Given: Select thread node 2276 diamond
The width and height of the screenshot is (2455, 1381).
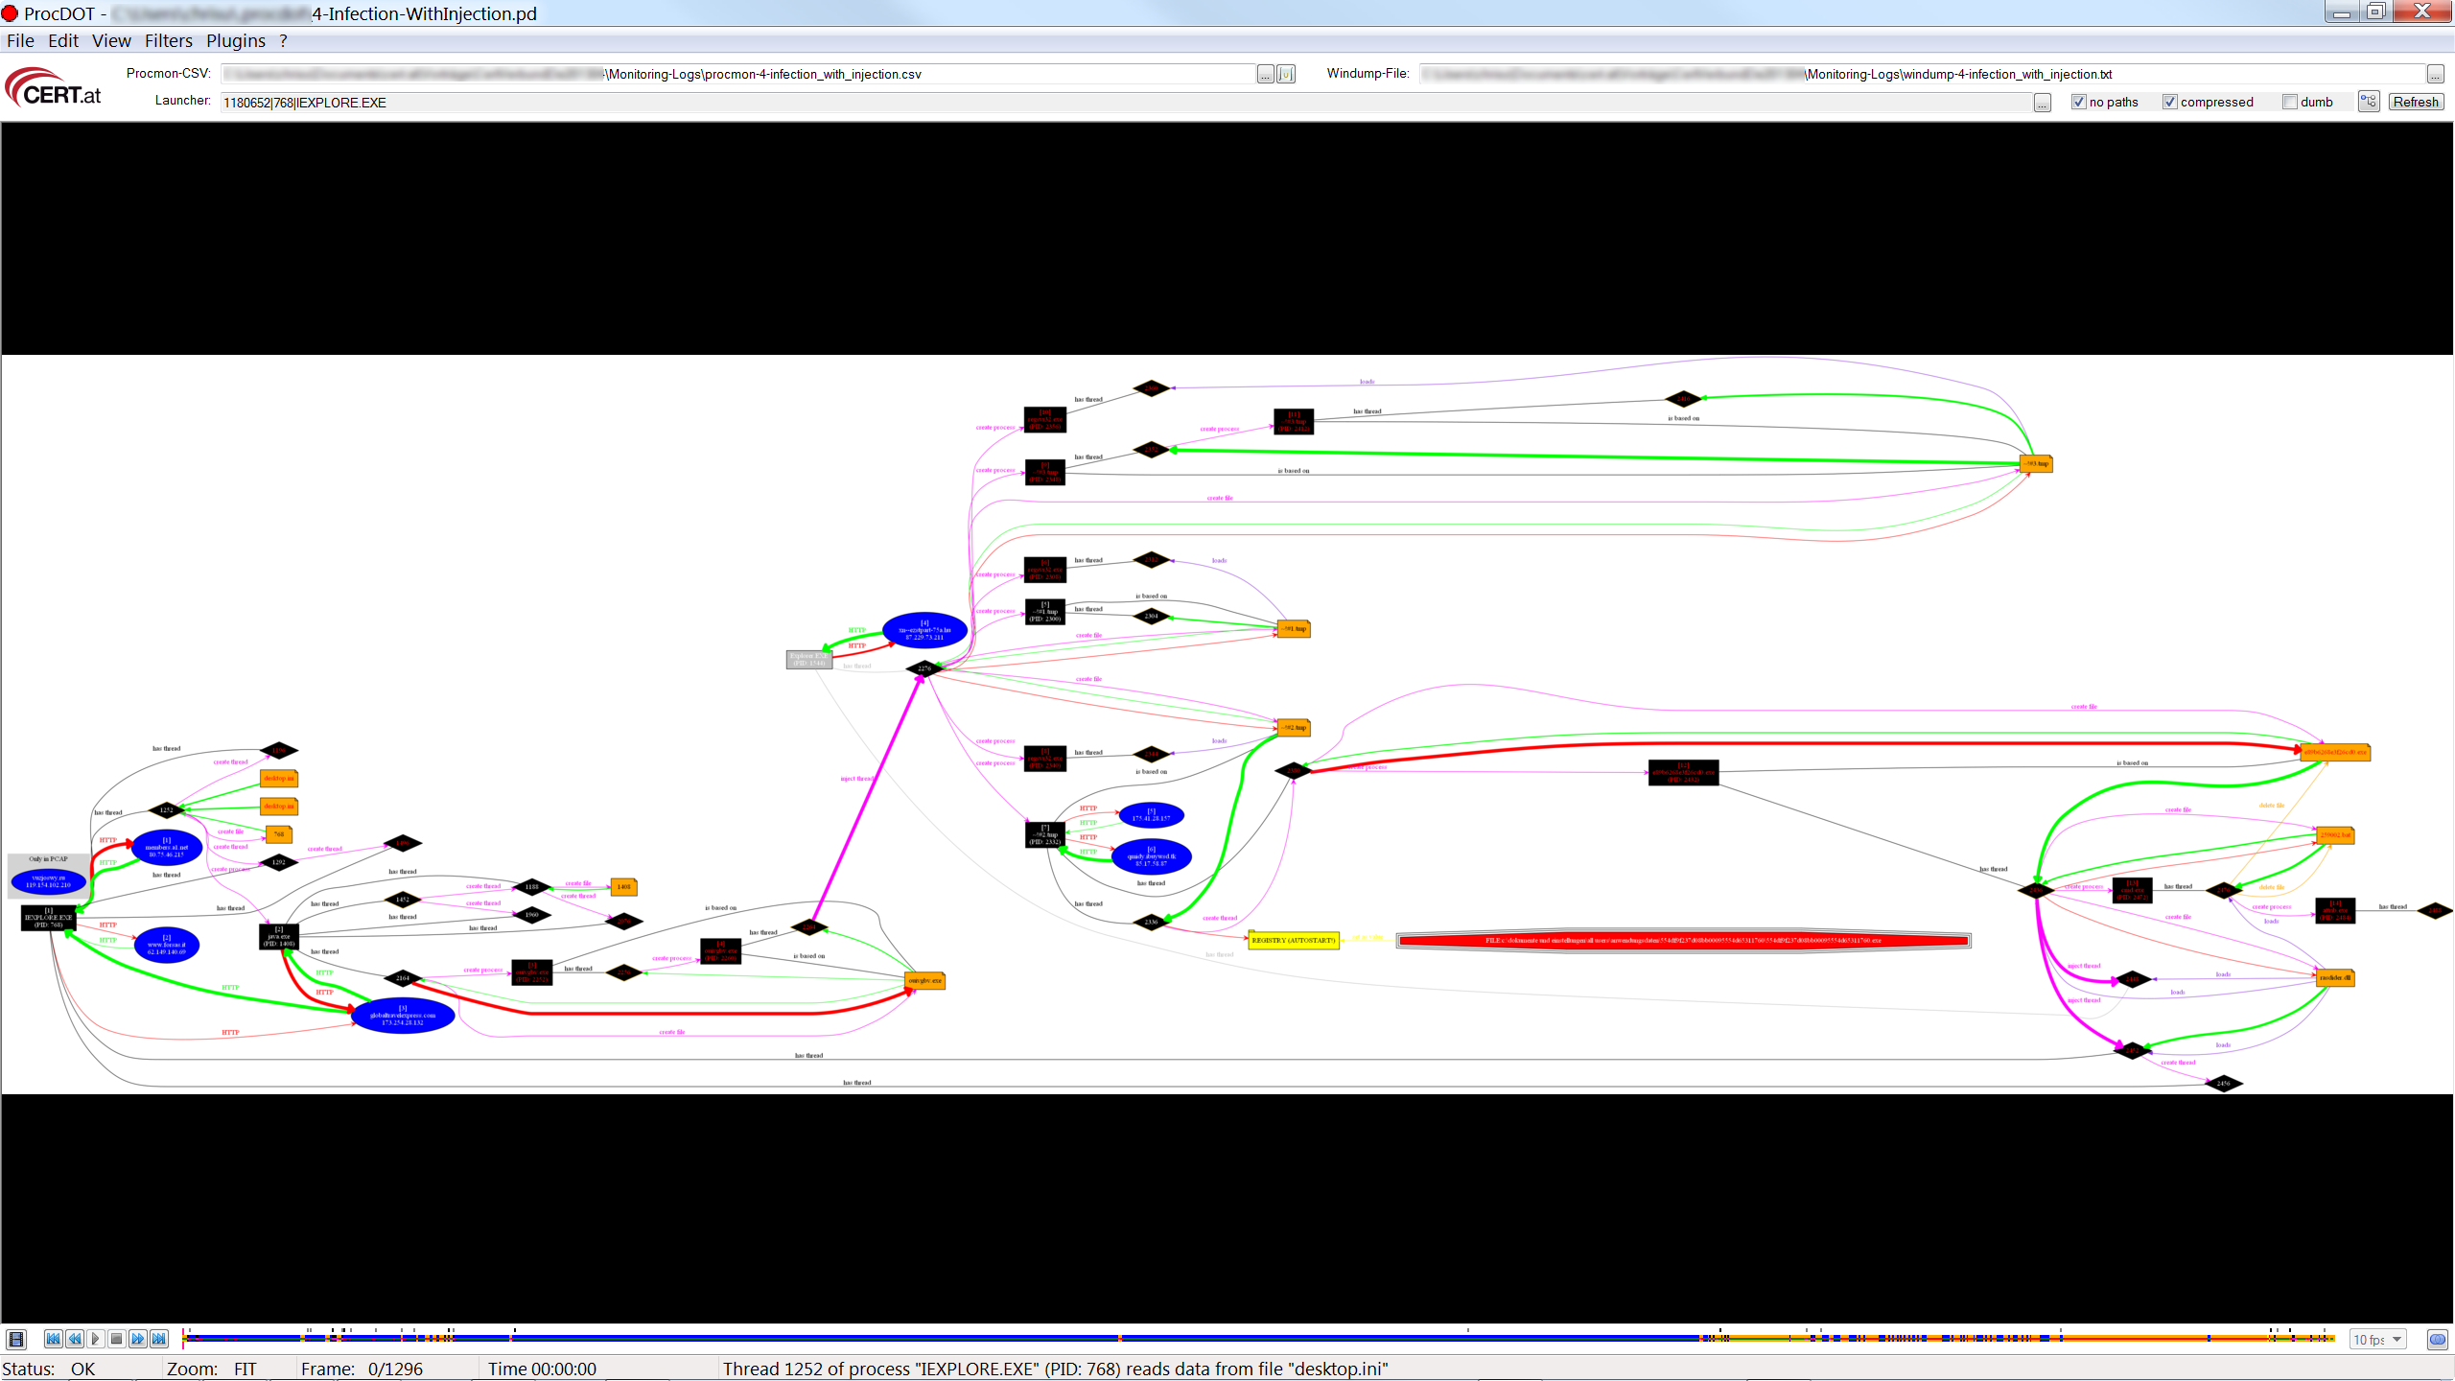Looking at the screenshot, I should (924, 668).
